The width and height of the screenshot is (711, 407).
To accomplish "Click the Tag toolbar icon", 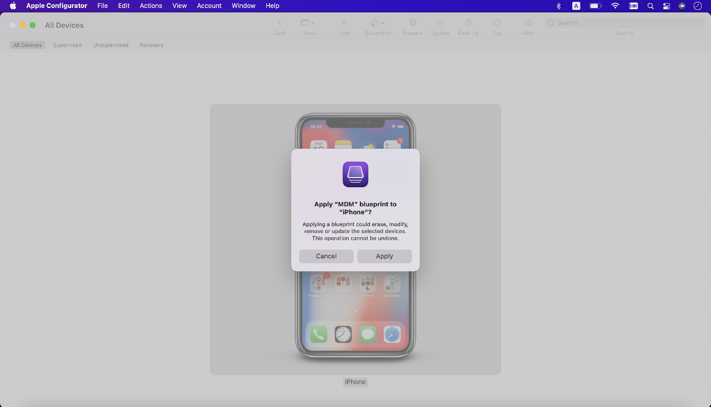I will 497,23.
